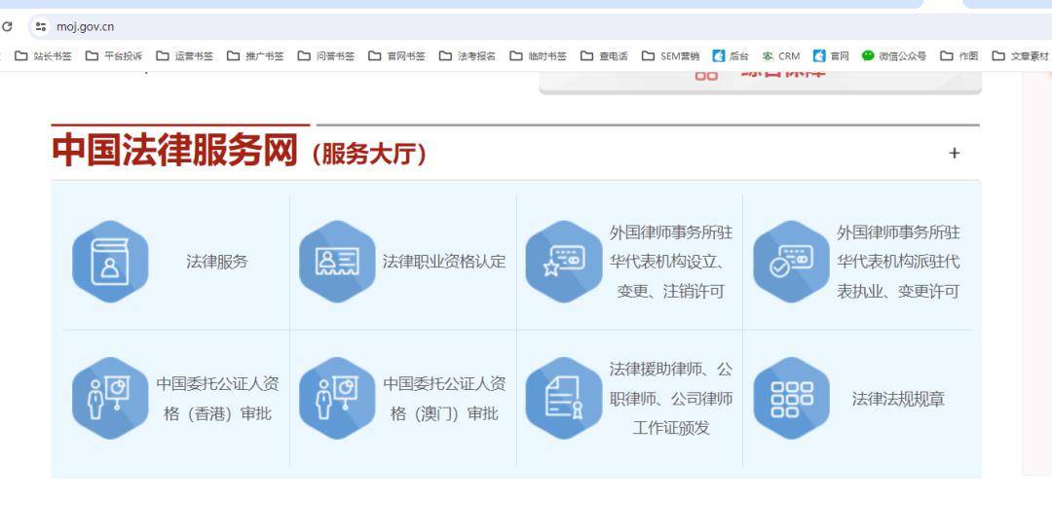Screen dimensions: 1052x532
Task: Open the 法律法规规章 grid icon
Action: [792, 398]
